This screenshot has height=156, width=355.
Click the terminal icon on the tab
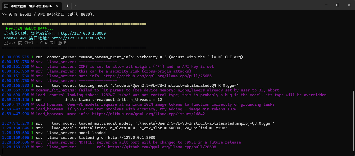click(x=6, y=6)
